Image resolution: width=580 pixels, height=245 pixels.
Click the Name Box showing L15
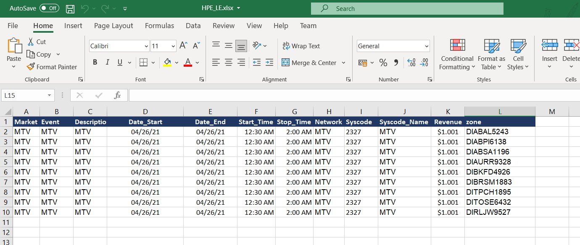(x=28, y=95)
